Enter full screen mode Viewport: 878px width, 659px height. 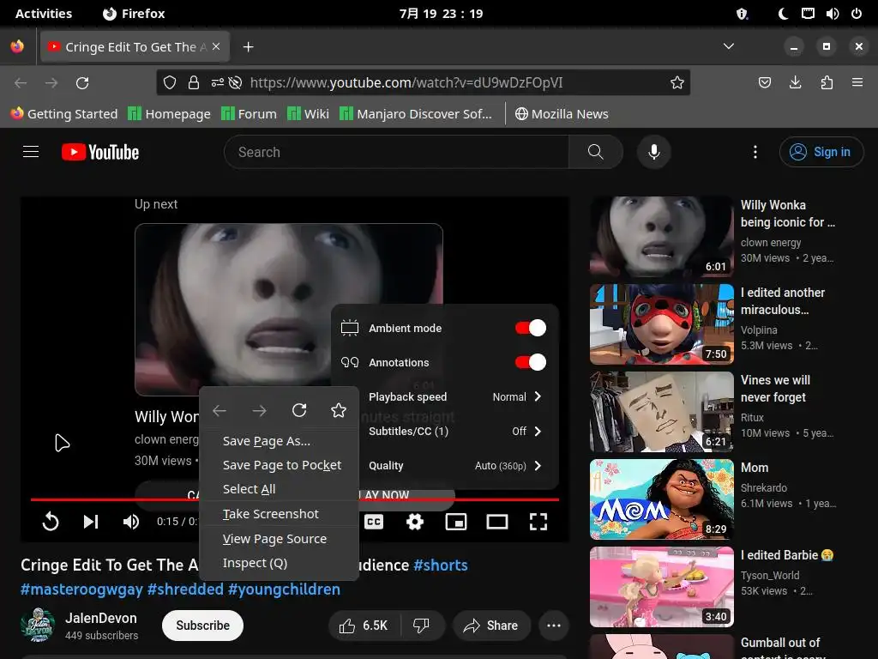pyautogui.click(x=538, y=522)
